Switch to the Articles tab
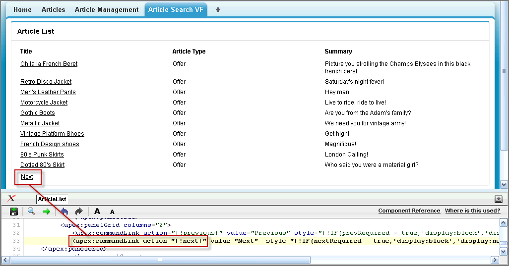Screen dimensions: 509x266 53,10
